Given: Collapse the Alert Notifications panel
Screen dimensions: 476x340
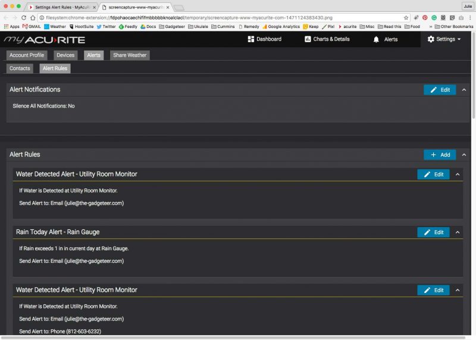Looking at the screenshot, I should pos(464,90).
